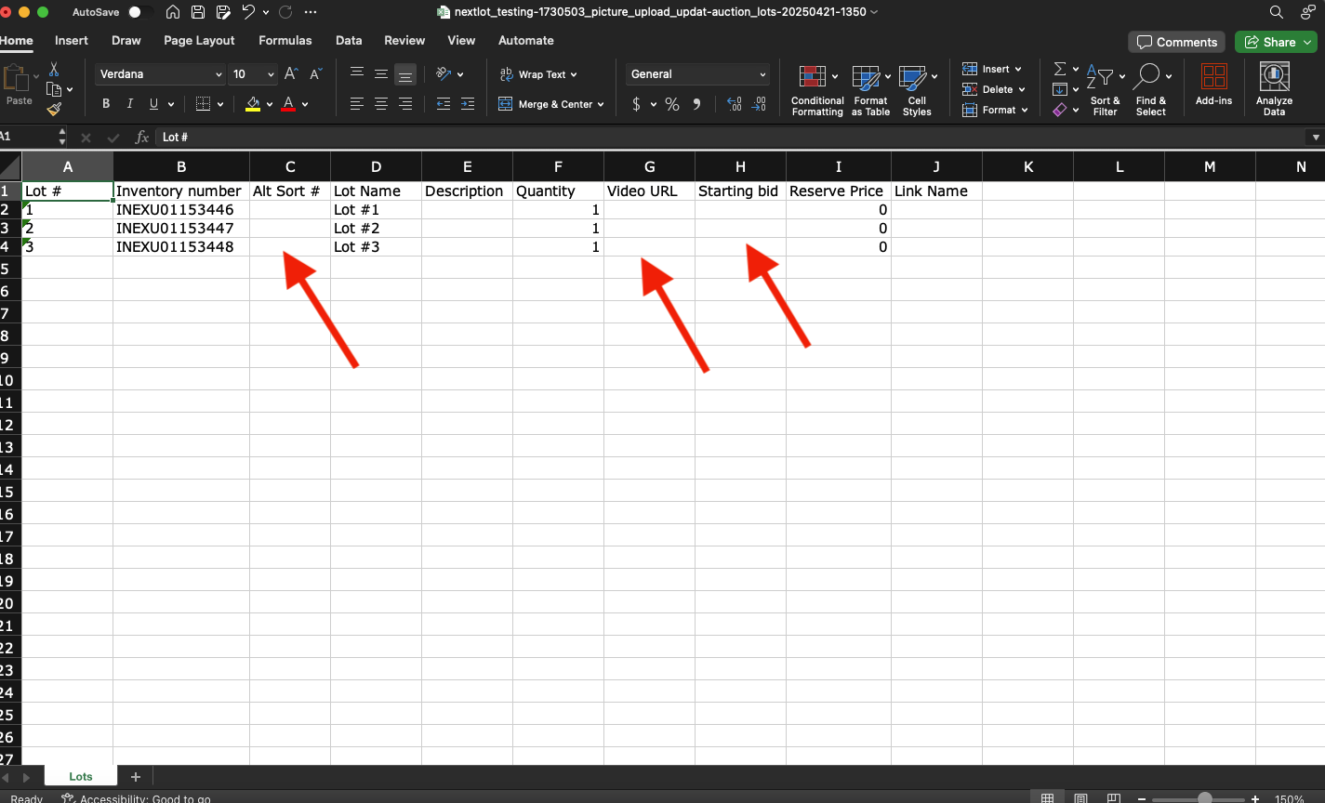The image size is (1325, 803).
Task: Expand the General number format dropdown
Action: pyautogui.click(x=762, y=74)
